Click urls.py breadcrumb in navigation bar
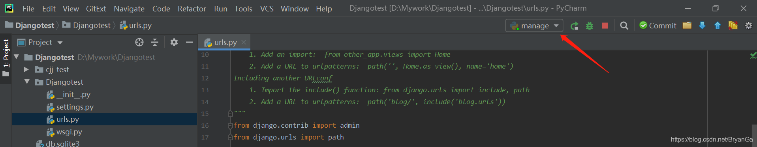 pos(136,25)
